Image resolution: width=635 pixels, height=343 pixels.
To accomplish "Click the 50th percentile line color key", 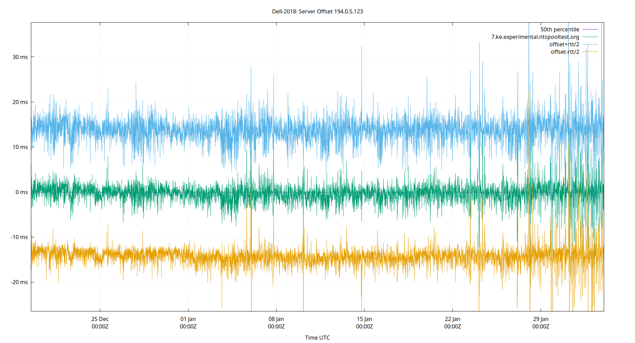I will pyautogui.click(x=590, y=29).
